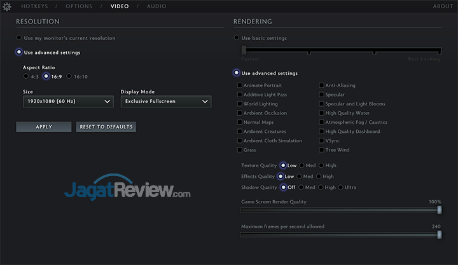Set Texture Quality to High
The width and height of the screenshot is (458, 265).
click(x=321, y=165)
